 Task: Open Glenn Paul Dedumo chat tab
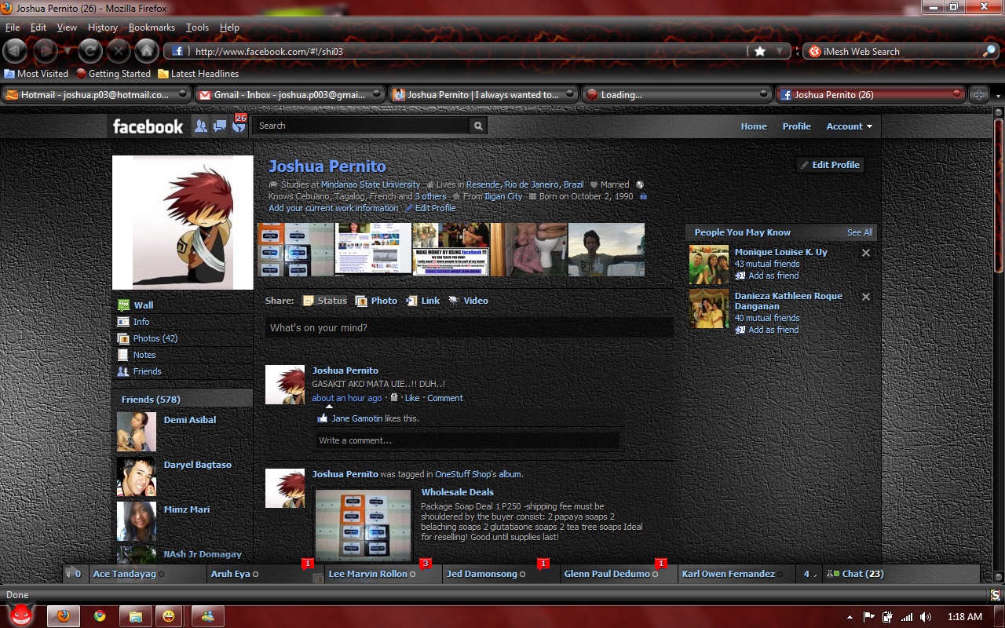[619, 574]
